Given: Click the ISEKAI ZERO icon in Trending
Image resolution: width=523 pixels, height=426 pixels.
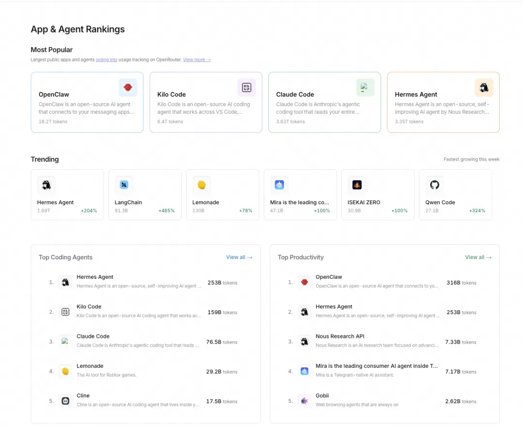Looking at the screenshot, I should [357, 185].
